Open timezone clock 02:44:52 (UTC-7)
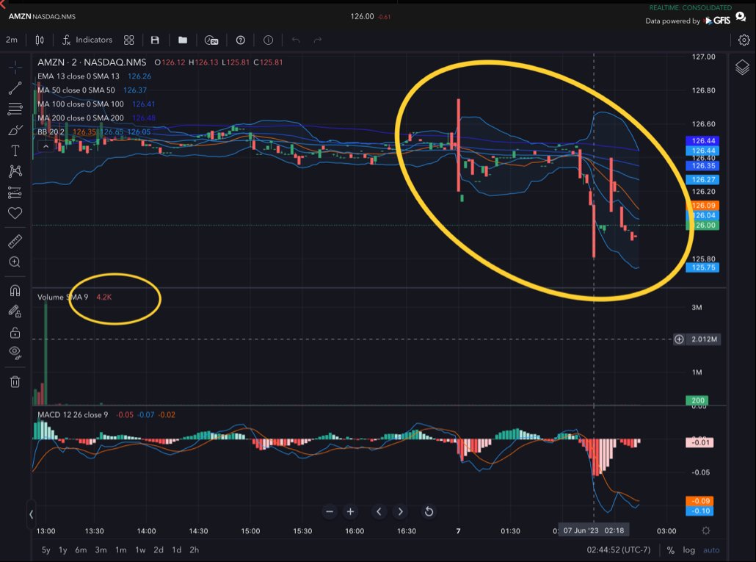This screenshot has width=756, height=562. [619, 550]
